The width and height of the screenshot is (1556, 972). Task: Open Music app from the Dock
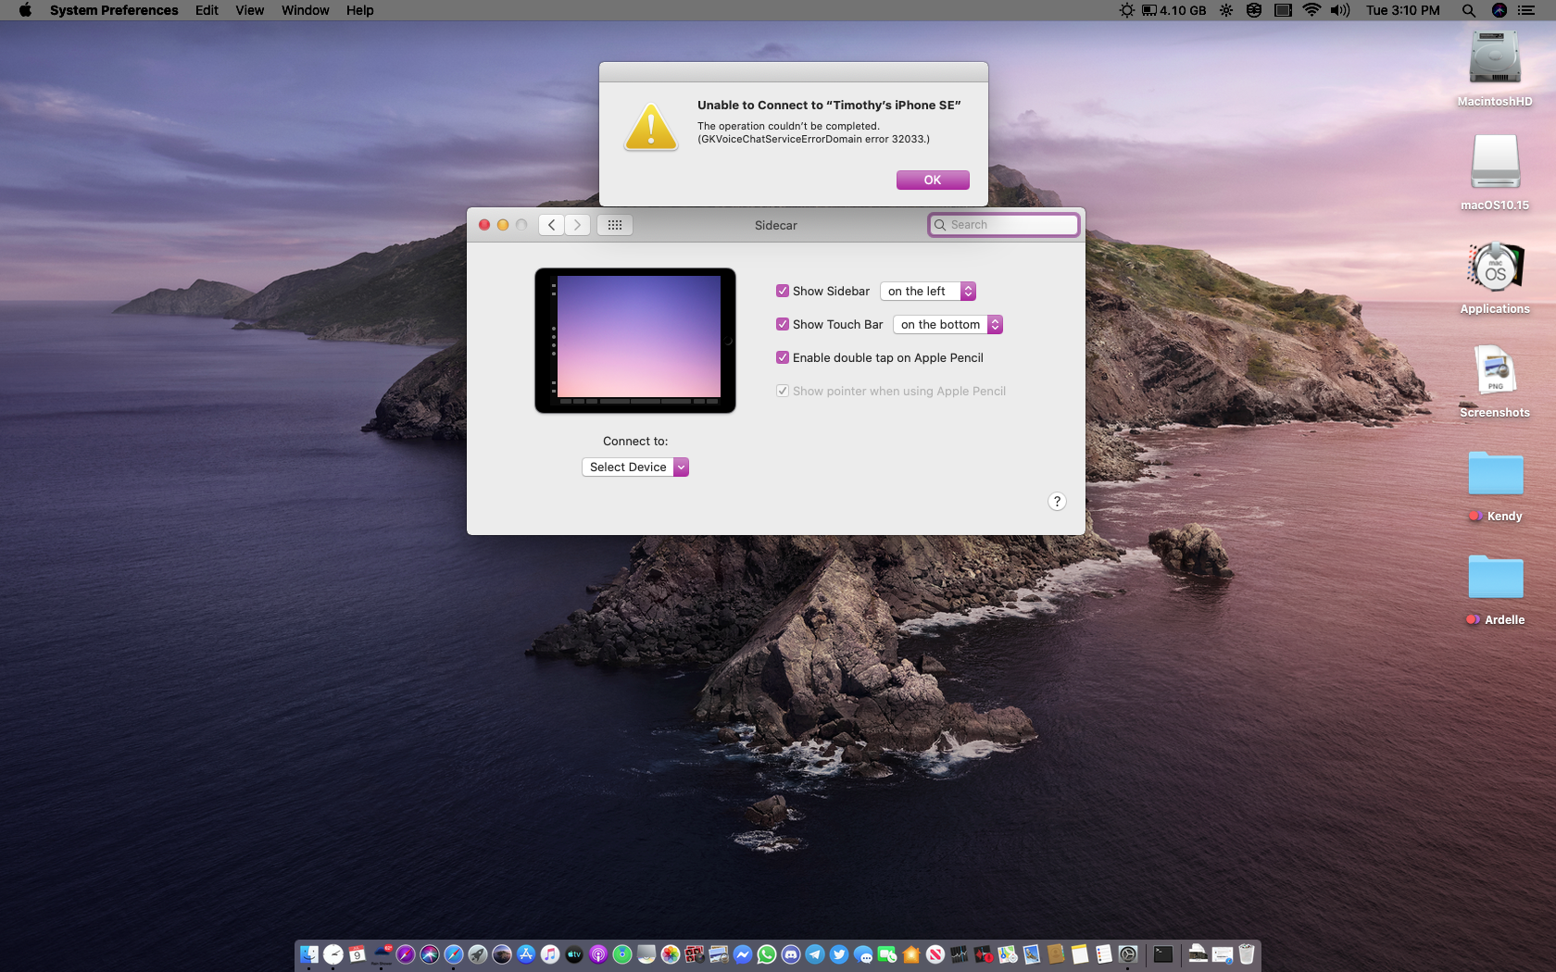coord(550,954)
